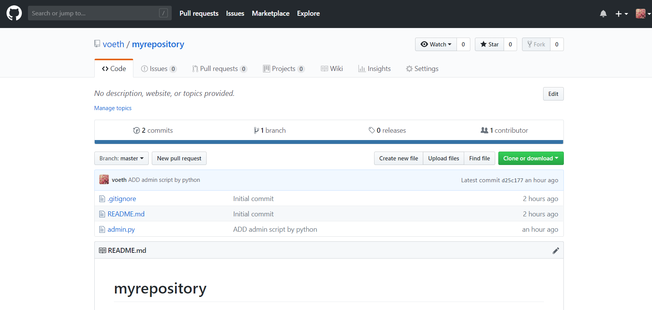Click the watchers count 0
The width and height of the screenshot is (652, 310).
(463, 44)
